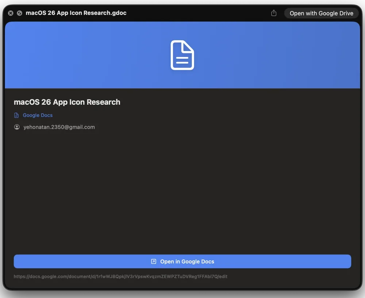This screenshot has height=298, width=365.
Task: Select the yehonatan.2350@gmail.com email text
Action: (59, 127)
